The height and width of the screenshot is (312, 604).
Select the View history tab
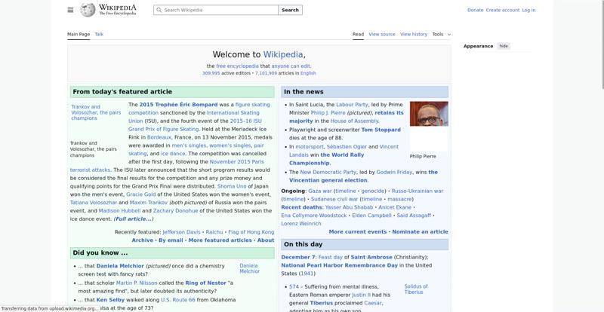click(x=414, y=34)
